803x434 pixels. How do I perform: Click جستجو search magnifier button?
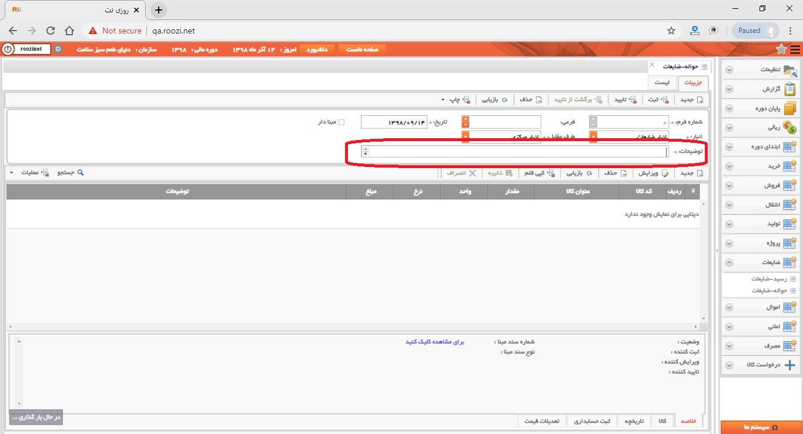click(70, 173)
